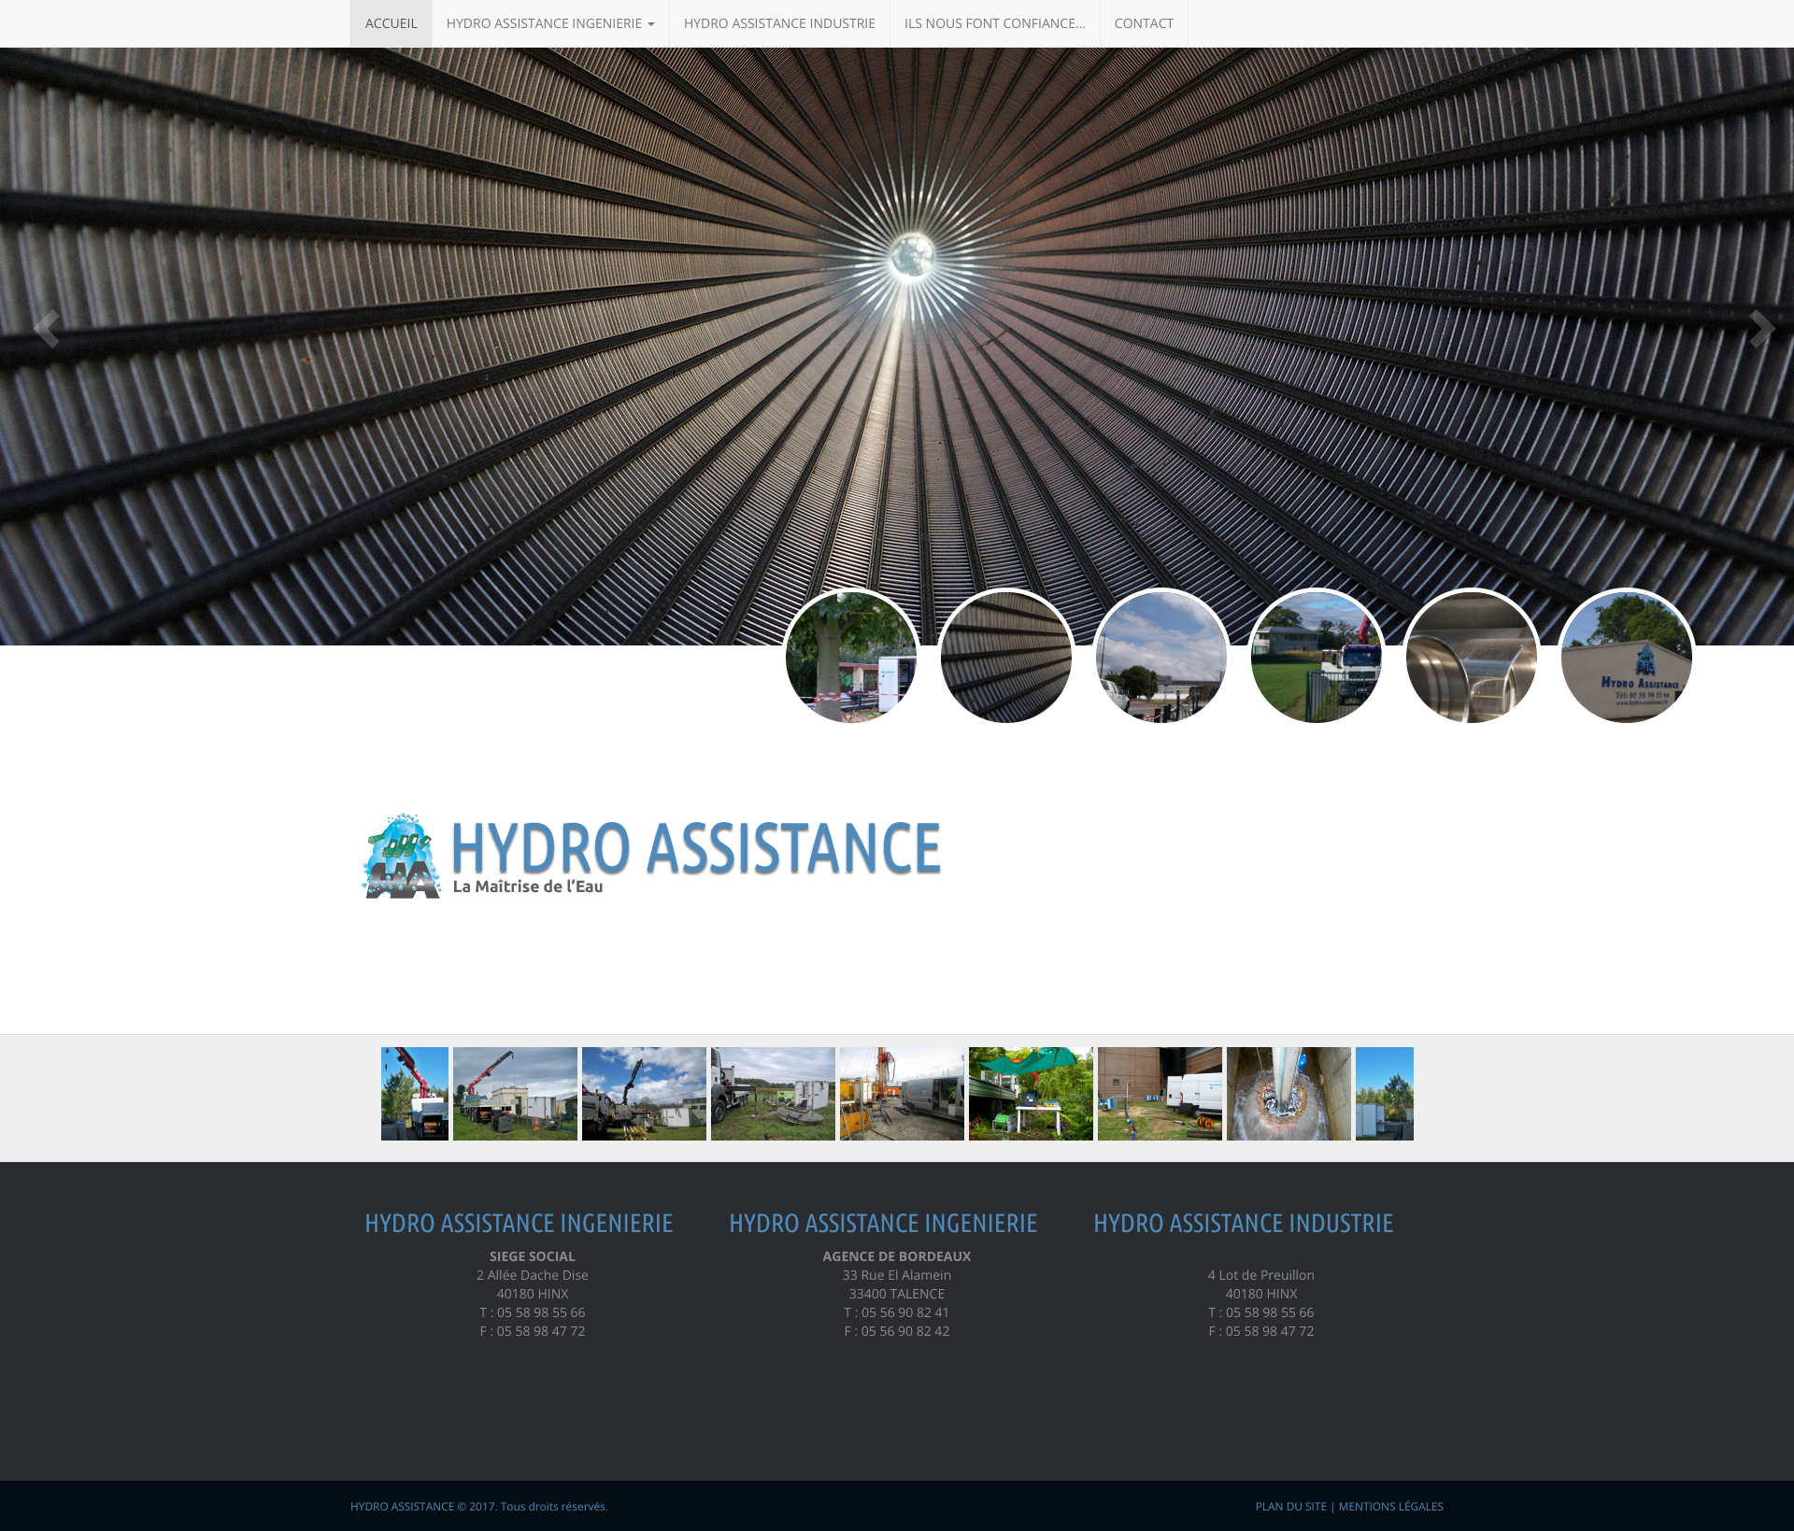This screenshot has height=1531, width=1794.
Task: Select circular thumbnail with cloudy sky
Action: pyautogui.click(x=1161, y=657)
